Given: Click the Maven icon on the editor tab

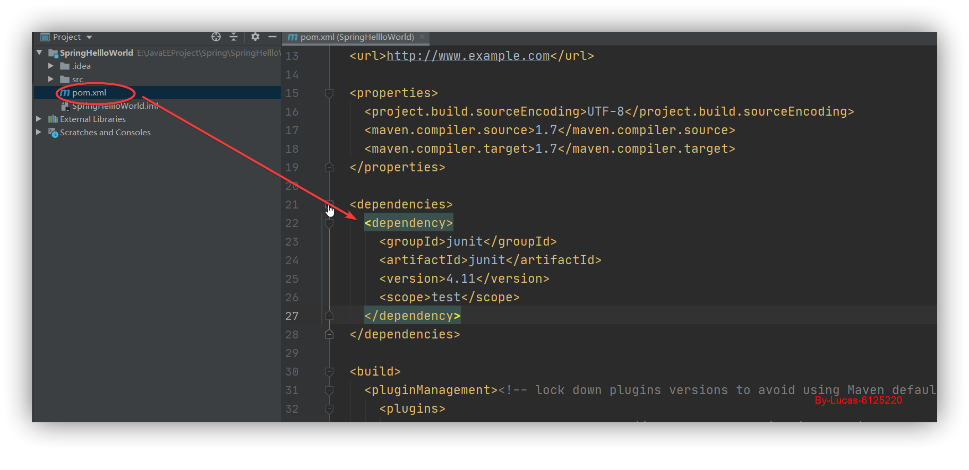Looking at the screenshot, I should coord(293,37).
